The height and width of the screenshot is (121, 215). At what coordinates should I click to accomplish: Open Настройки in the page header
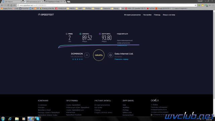pos(147,15)
